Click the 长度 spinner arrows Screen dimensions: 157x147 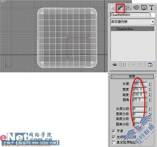[x=150, y=84]
